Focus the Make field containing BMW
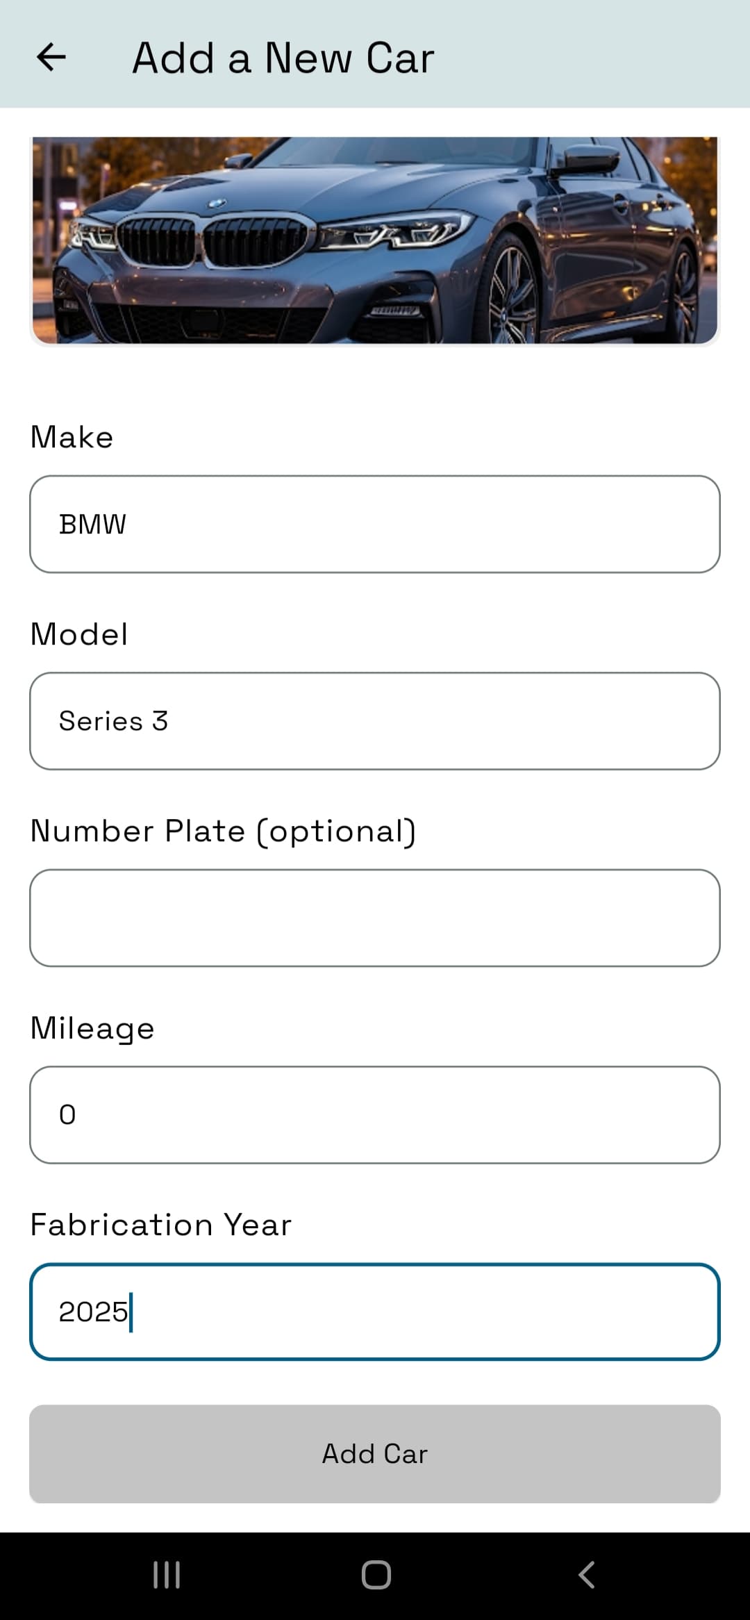 coord(375,524)
